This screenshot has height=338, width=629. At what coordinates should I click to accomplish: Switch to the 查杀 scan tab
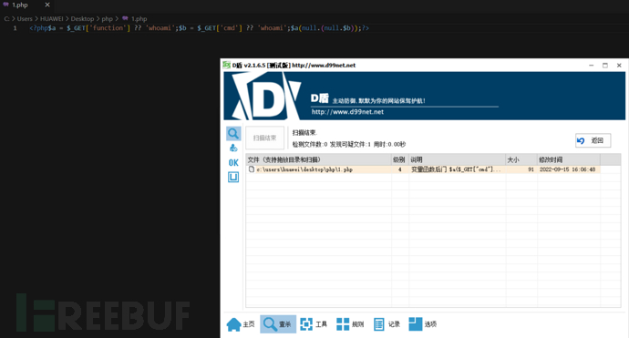(x=278, y=324)
